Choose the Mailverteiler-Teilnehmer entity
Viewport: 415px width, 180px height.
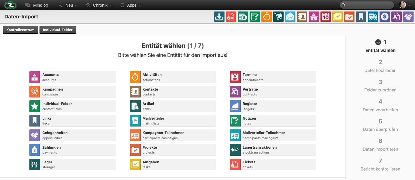[x=273, y=135]
